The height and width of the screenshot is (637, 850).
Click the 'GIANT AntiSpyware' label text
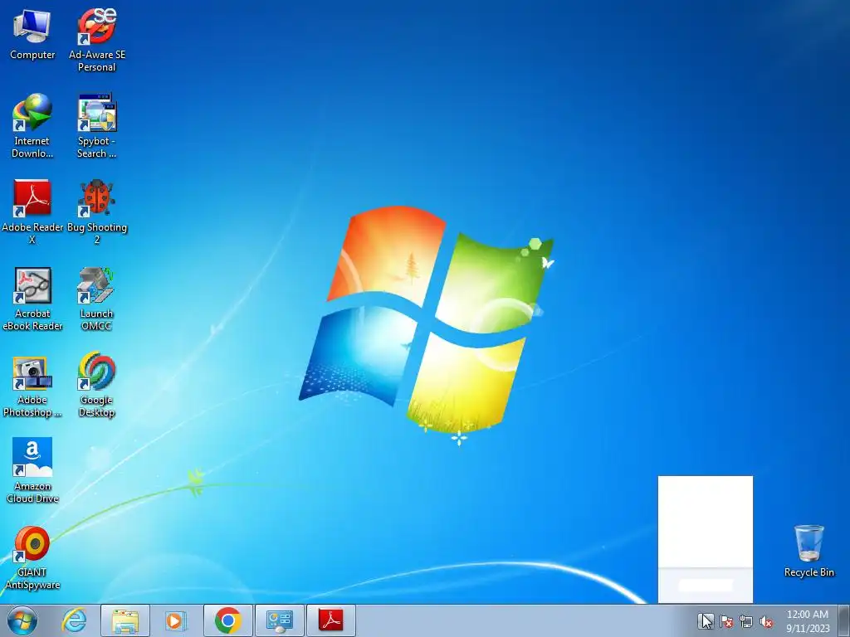tap(32, 578)
